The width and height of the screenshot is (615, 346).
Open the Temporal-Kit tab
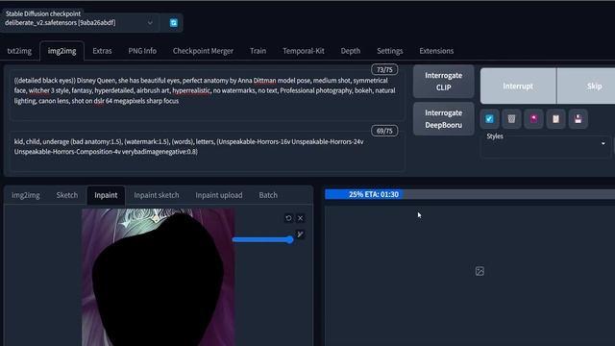click(x=304, y=51)
